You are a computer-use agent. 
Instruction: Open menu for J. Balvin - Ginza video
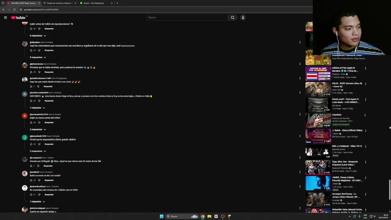(x=365, y=131)
